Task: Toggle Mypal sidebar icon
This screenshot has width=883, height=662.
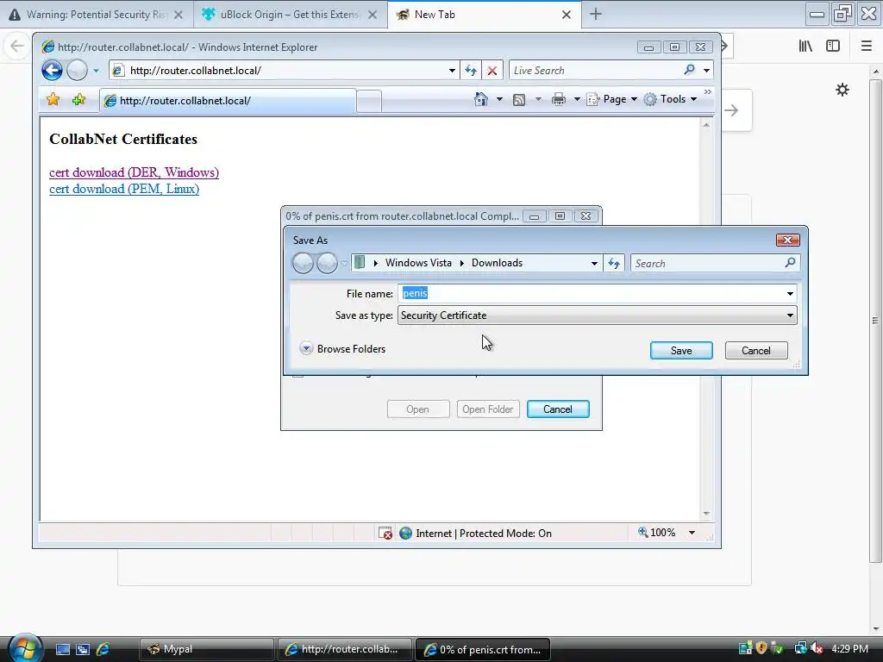Action: coord(833,47)
